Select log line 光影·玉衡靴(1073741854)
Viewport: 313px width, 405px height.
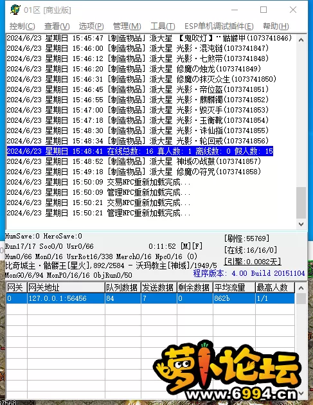(138, 120)
